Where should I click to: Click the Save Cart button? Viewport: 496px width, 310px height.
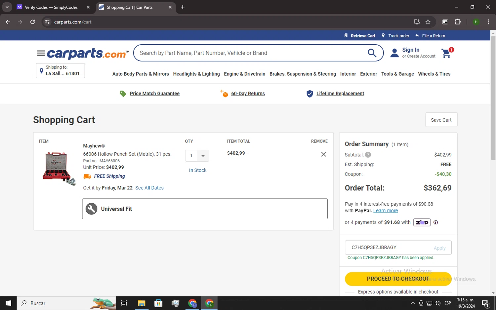(441, 120)
